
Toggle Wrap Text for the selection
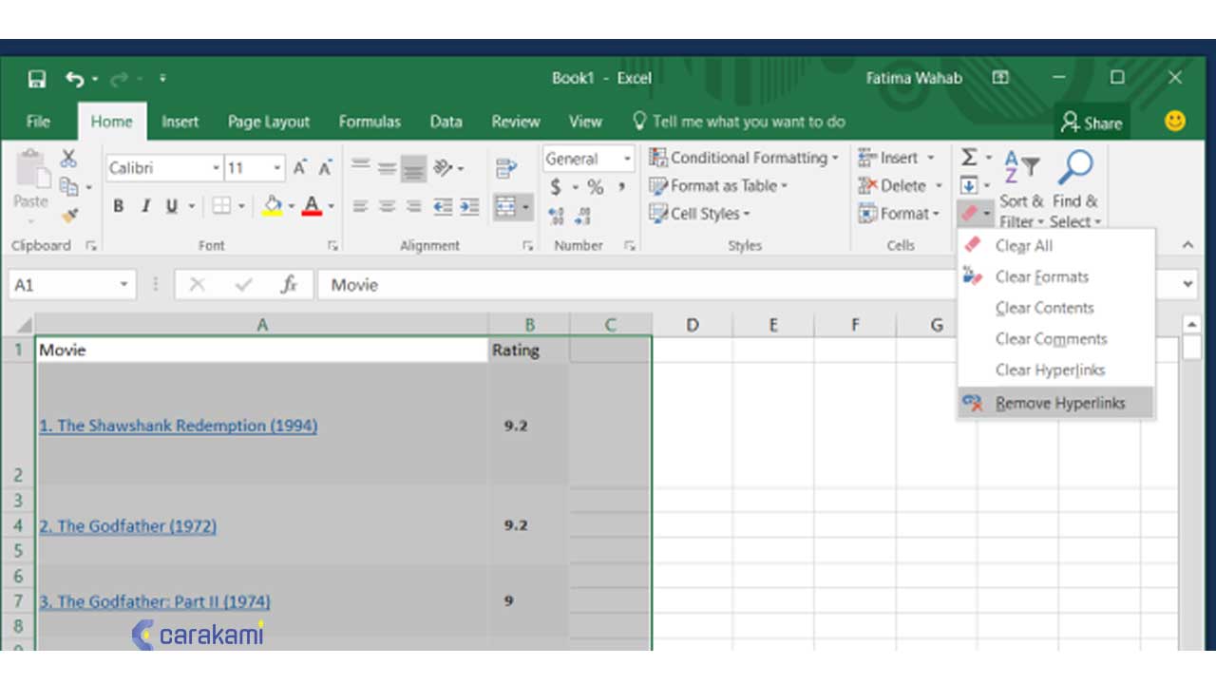point(506,166)
